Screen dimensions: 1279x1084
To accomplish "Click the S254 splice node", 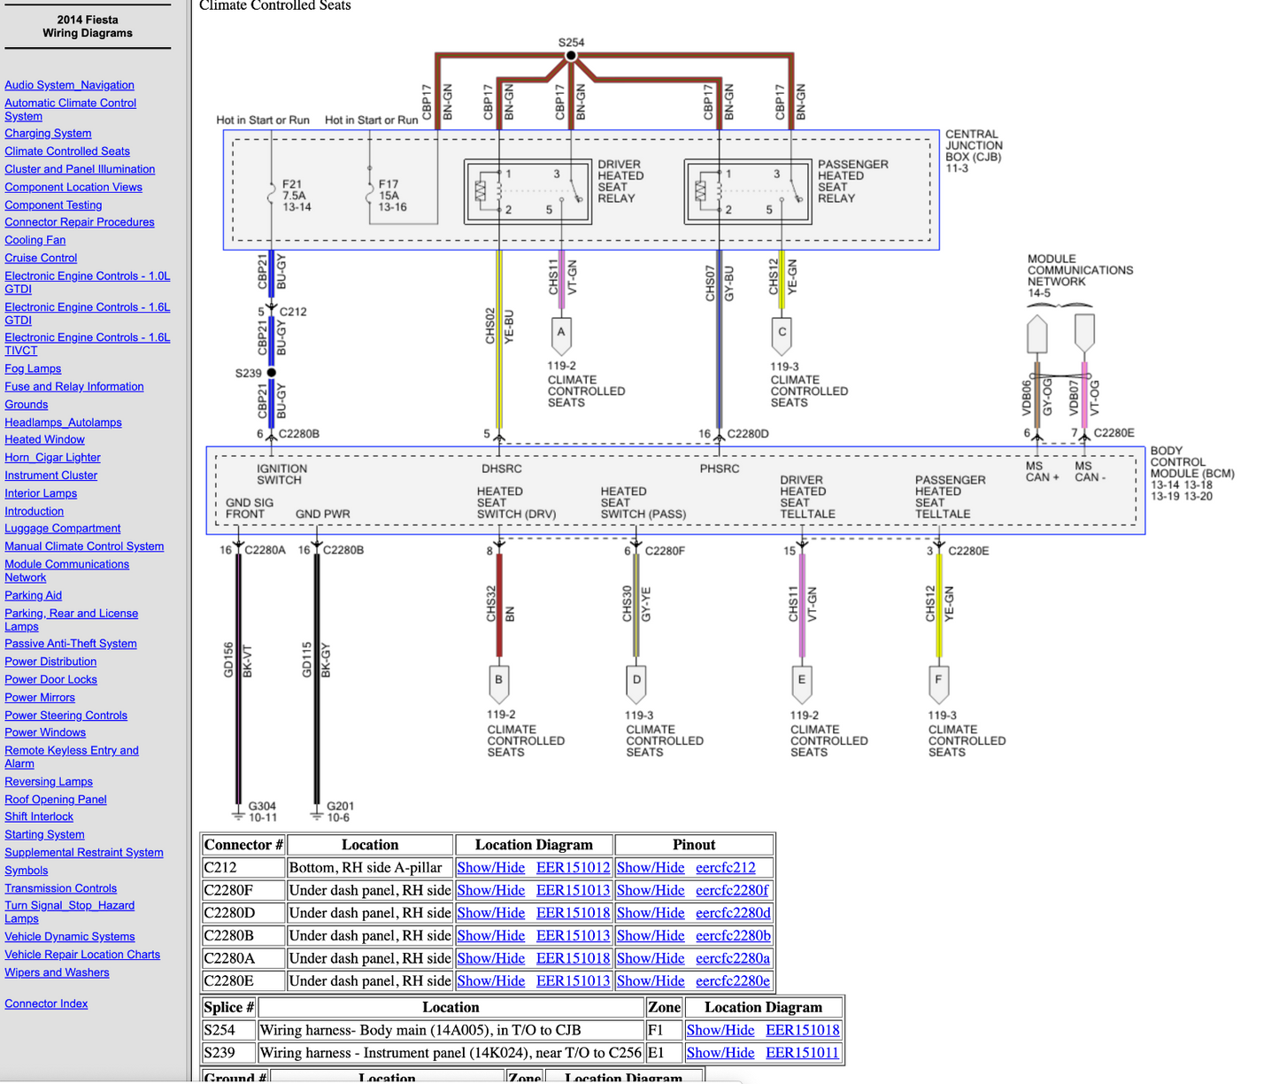I will 571,56.
